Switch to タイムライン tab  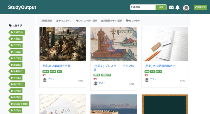tap(64, 21)
